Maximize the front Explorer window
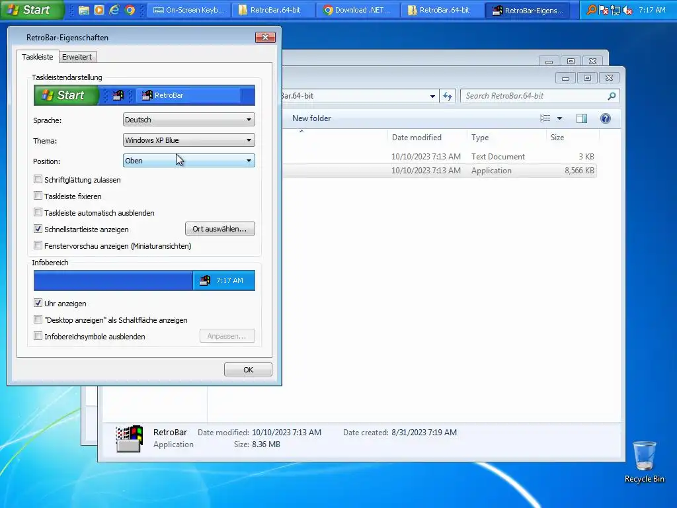This screenshot has height=508, width=677. 587,78
